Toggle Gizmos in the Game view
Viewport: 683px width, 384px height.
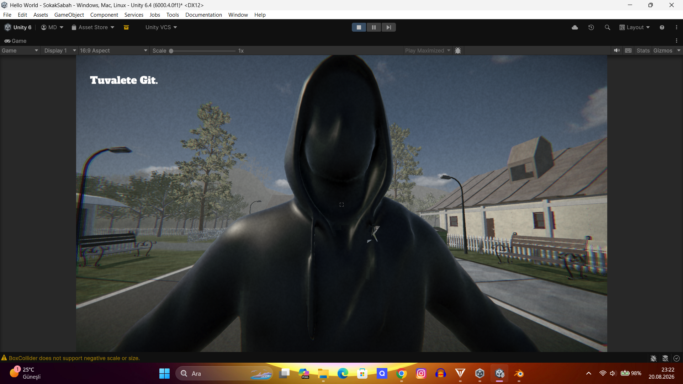663,50
